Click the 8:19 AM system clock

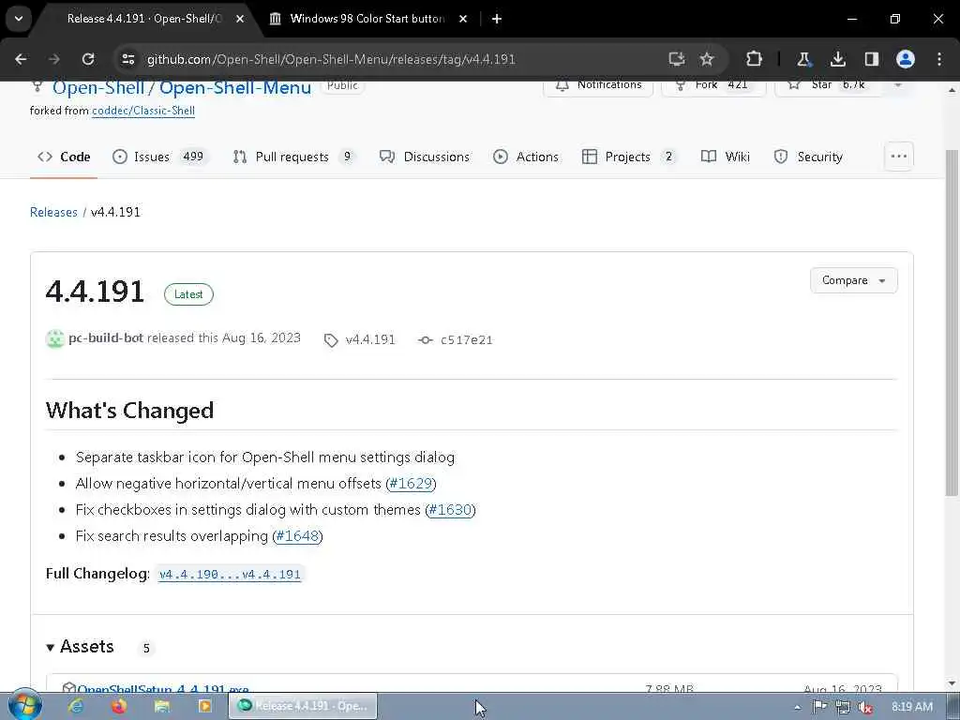pos(911,707)
